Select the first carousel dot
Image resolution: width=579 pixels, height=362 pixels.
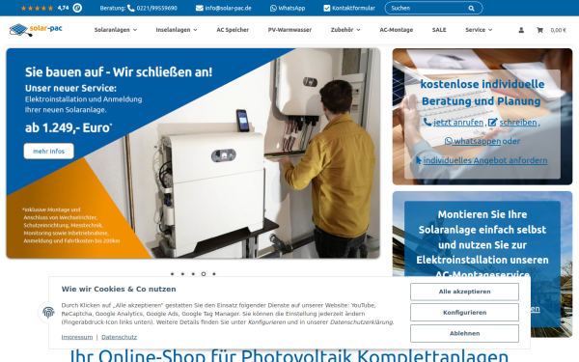tap(172, 274)
